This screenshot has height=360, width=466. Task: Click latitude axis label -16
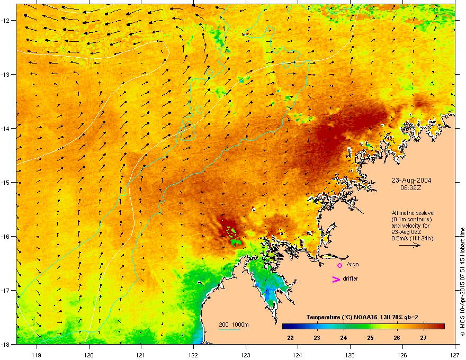pos(5,237)
